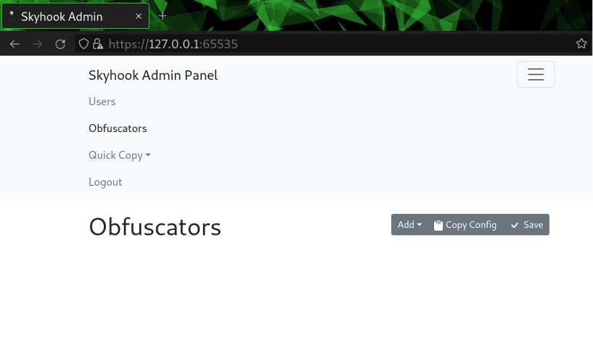Select the Obfuscators nav item
This screenshot has height=354, width=593.
[118, 128]
